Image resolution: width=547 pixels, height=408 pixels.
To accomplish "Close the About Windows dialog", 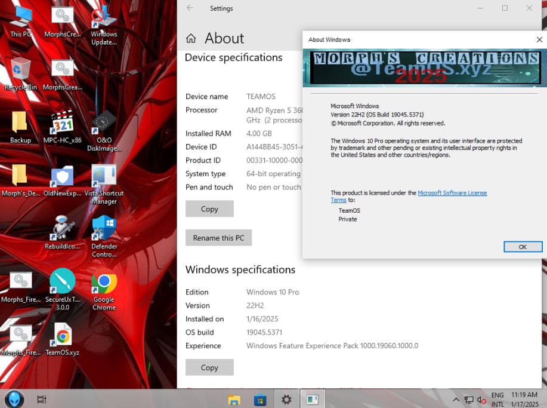I will point(539,39).
